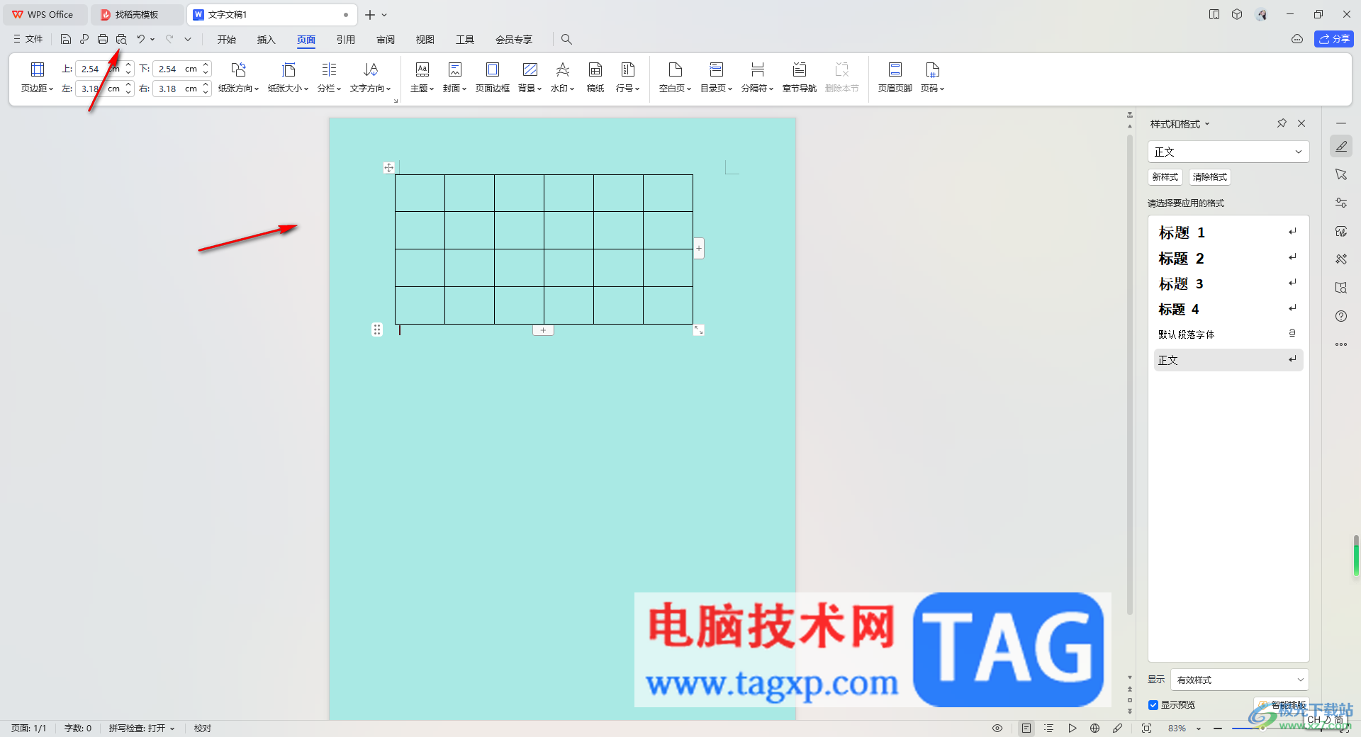1361x737 pixels.
Task: Switch to the 视图 tab
Action: [425, 40]
